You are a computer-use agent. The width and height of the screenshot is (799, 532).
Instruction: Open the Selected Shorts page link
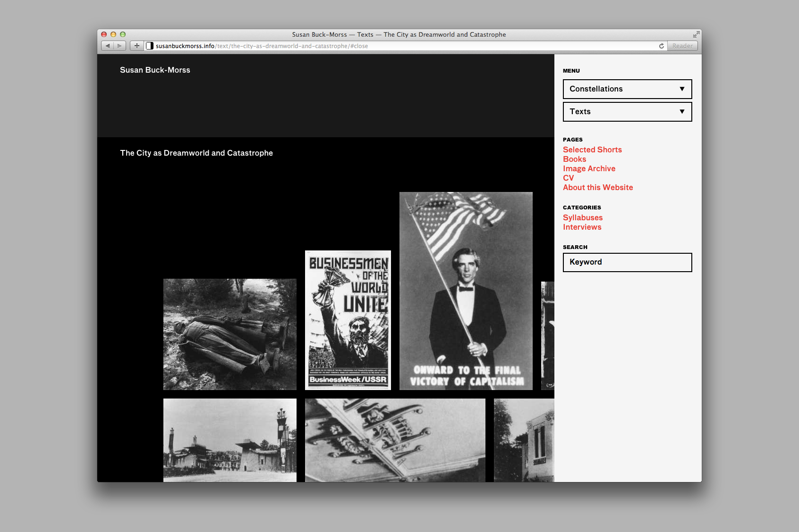point(592,150)
